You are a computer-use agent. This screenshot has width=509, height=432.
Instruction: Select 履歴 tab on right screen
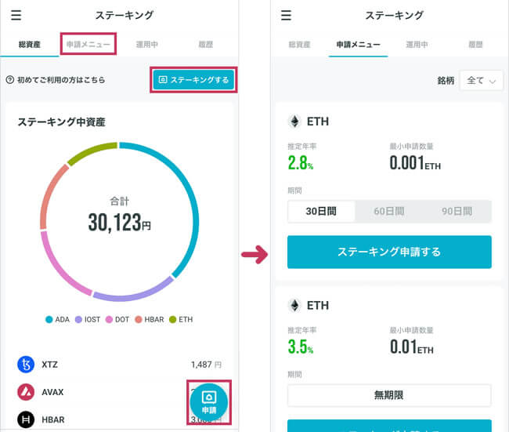click(476, 45)
